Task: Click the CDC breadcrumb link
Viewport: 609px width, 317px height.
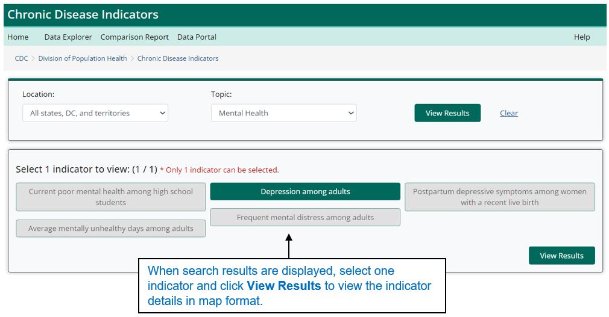Action: pos(21,59)
